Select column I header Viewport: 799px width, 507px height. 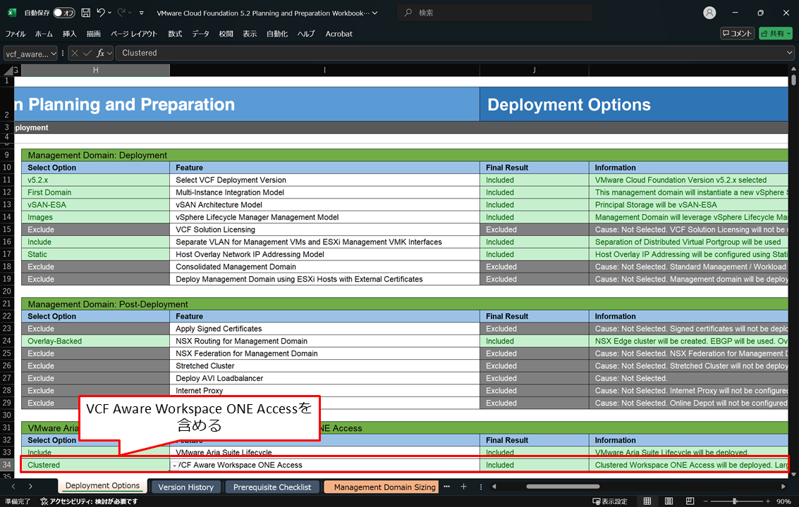point(324,70)
